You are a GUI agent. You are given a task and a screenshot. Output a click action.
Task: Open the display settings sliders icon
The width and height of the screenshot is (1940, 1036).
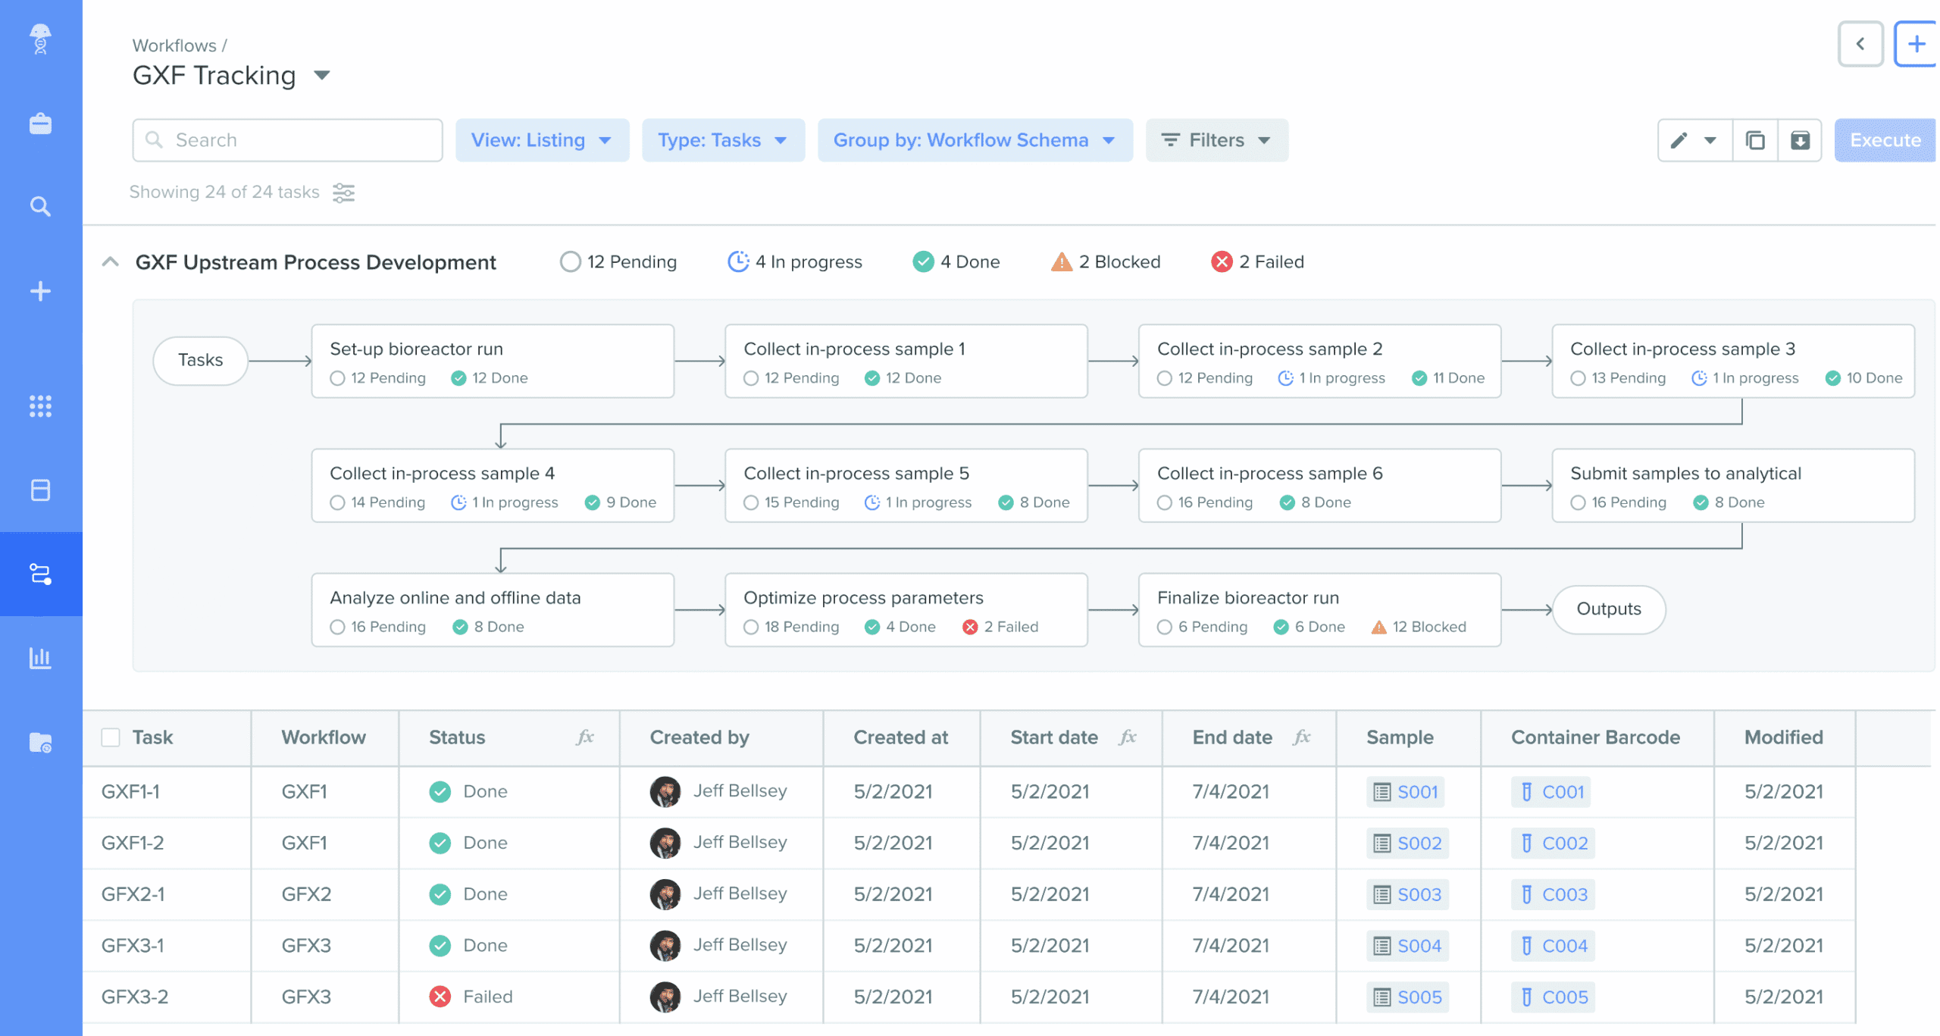[344, 192]
